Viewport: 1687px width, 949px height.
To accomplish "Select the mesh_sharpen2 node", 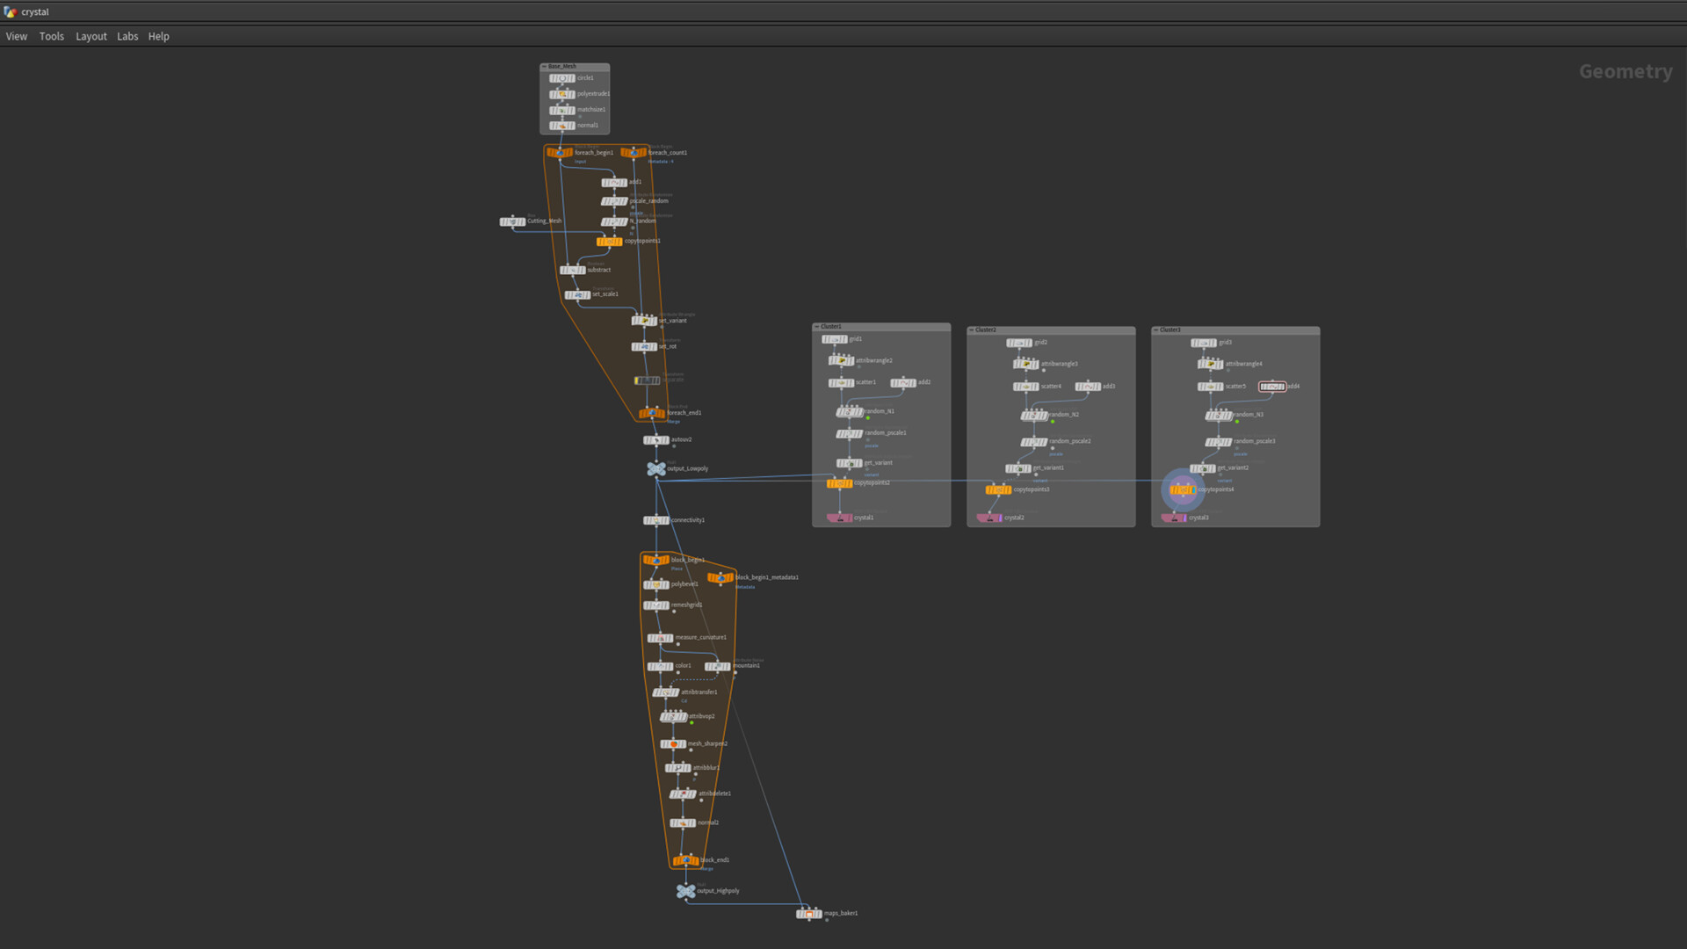I will click(x=673, y=744).
